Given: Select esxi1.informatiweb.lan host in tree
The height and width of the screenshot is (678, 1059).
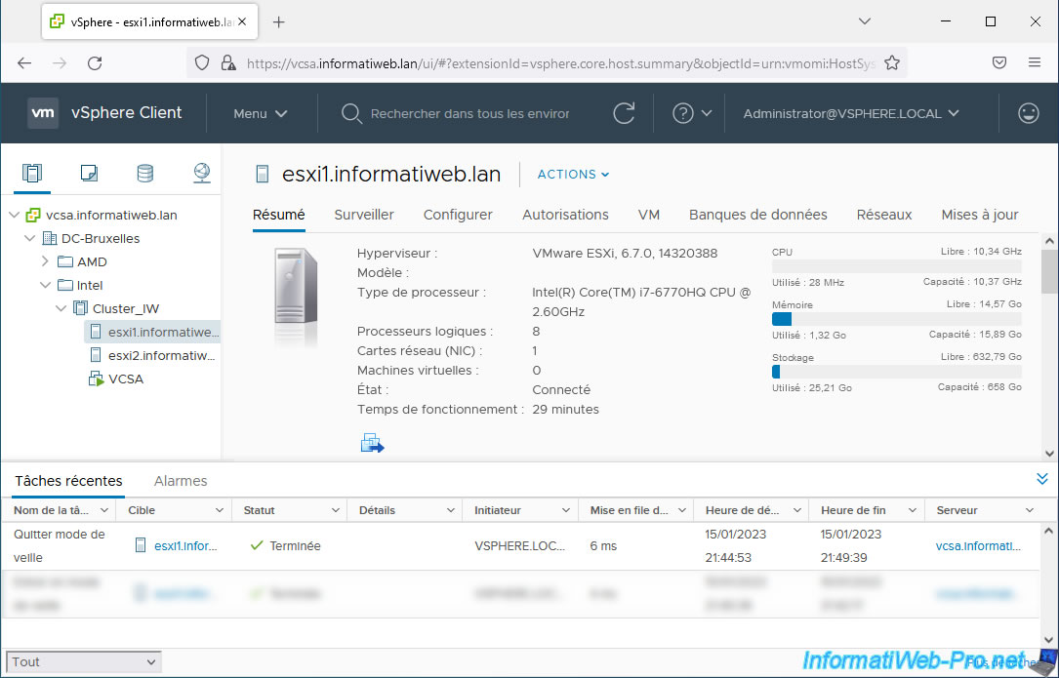Looking at the screenshot, I should pyautogui.click(x=154, y=332).
